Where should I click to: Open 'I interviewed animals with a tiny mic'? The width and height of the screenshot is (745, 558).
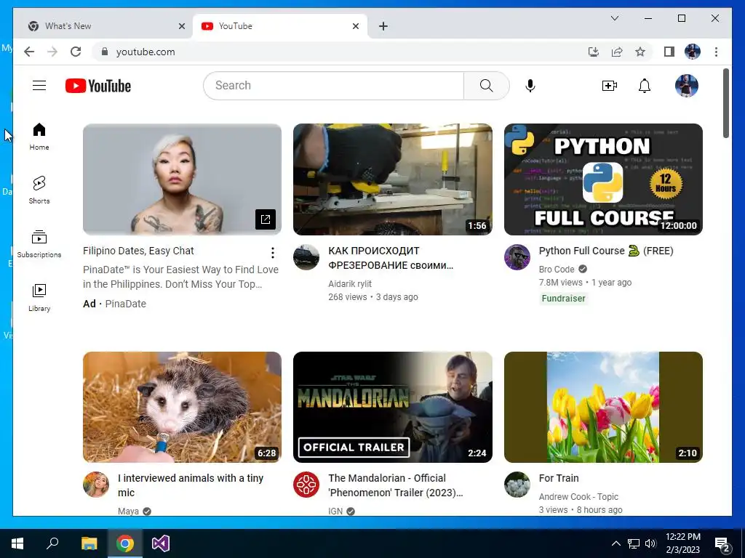pos(191,485)
